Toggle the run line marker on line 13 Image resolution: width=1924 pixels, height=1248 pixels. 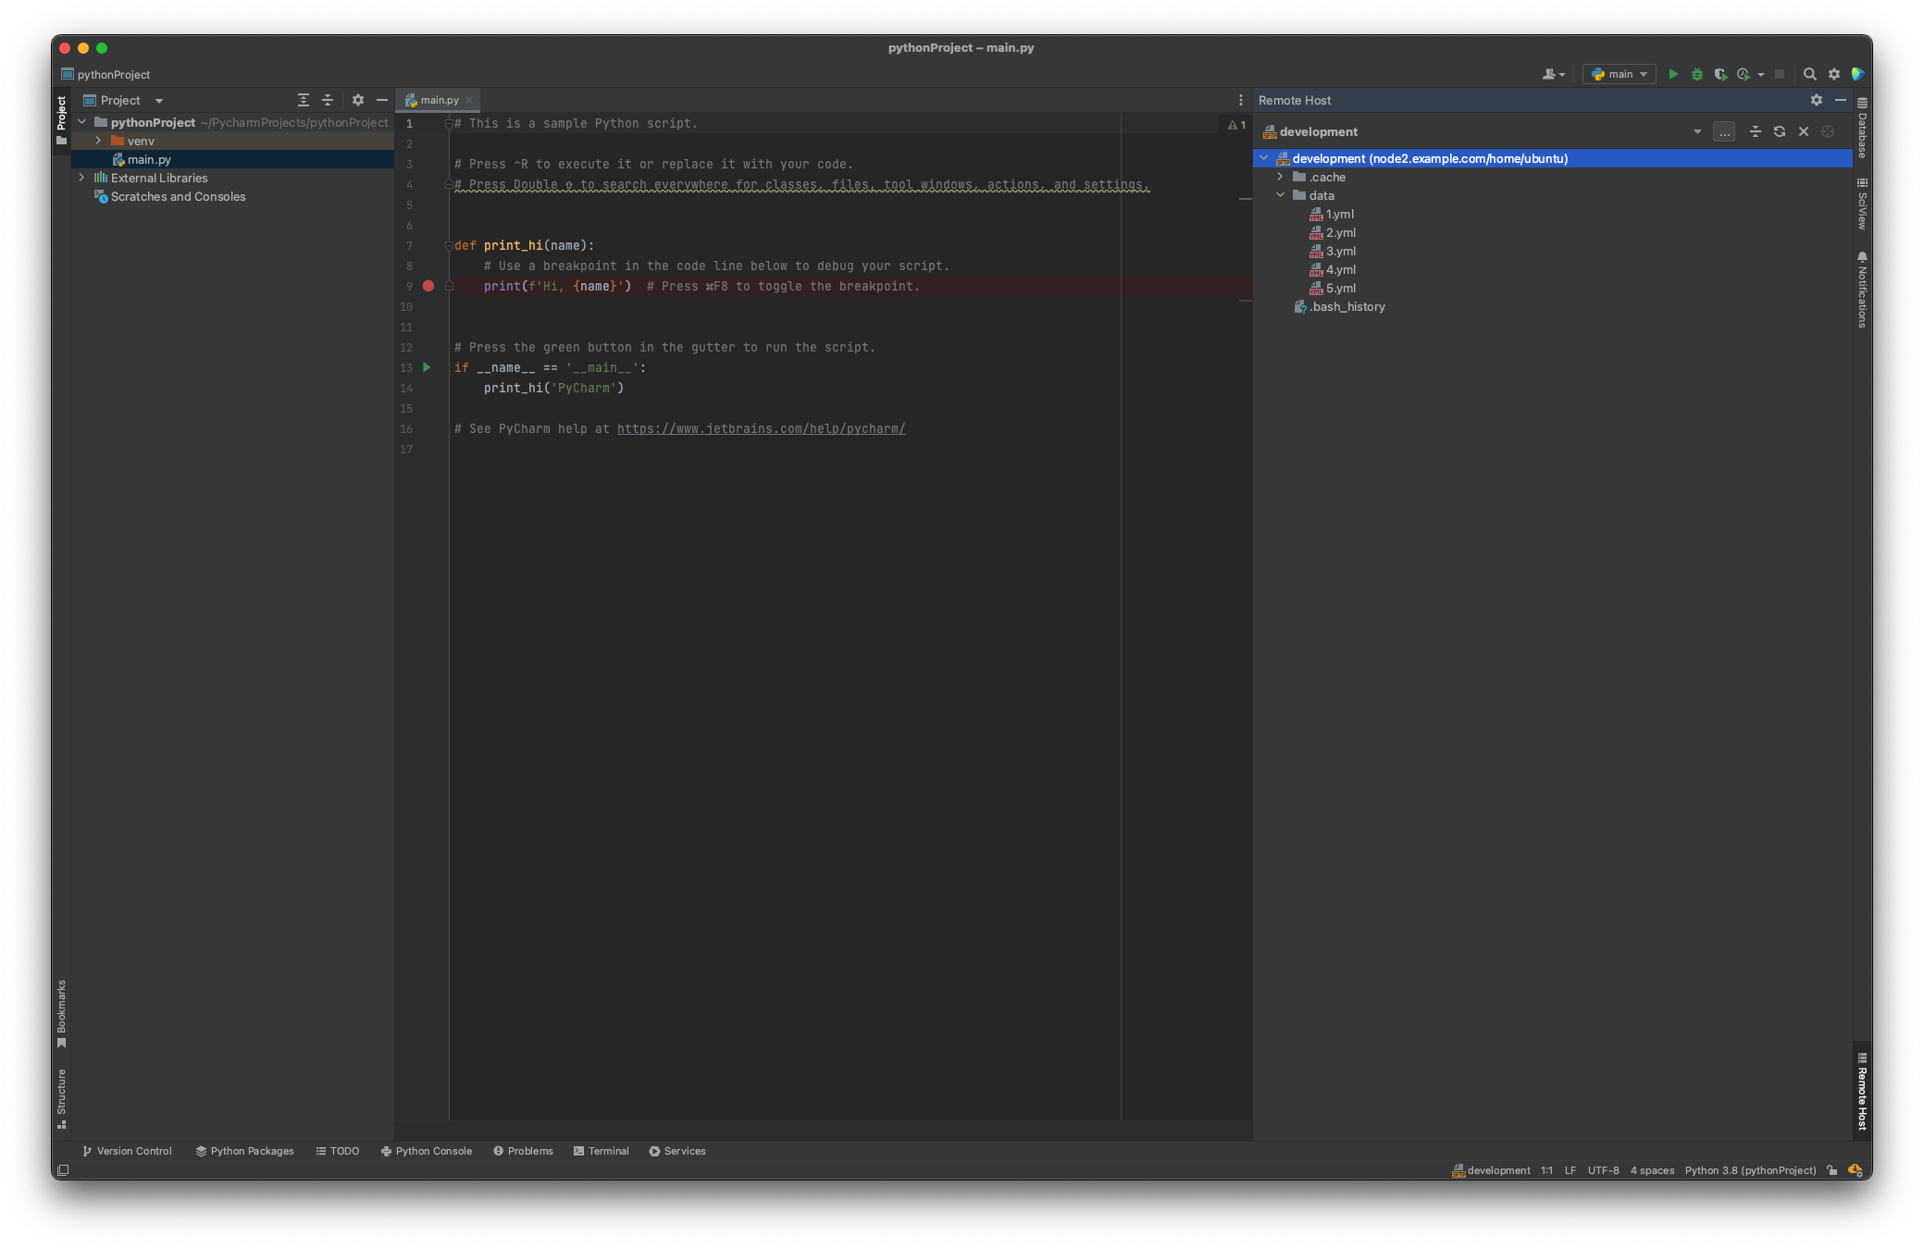point(428,367)
